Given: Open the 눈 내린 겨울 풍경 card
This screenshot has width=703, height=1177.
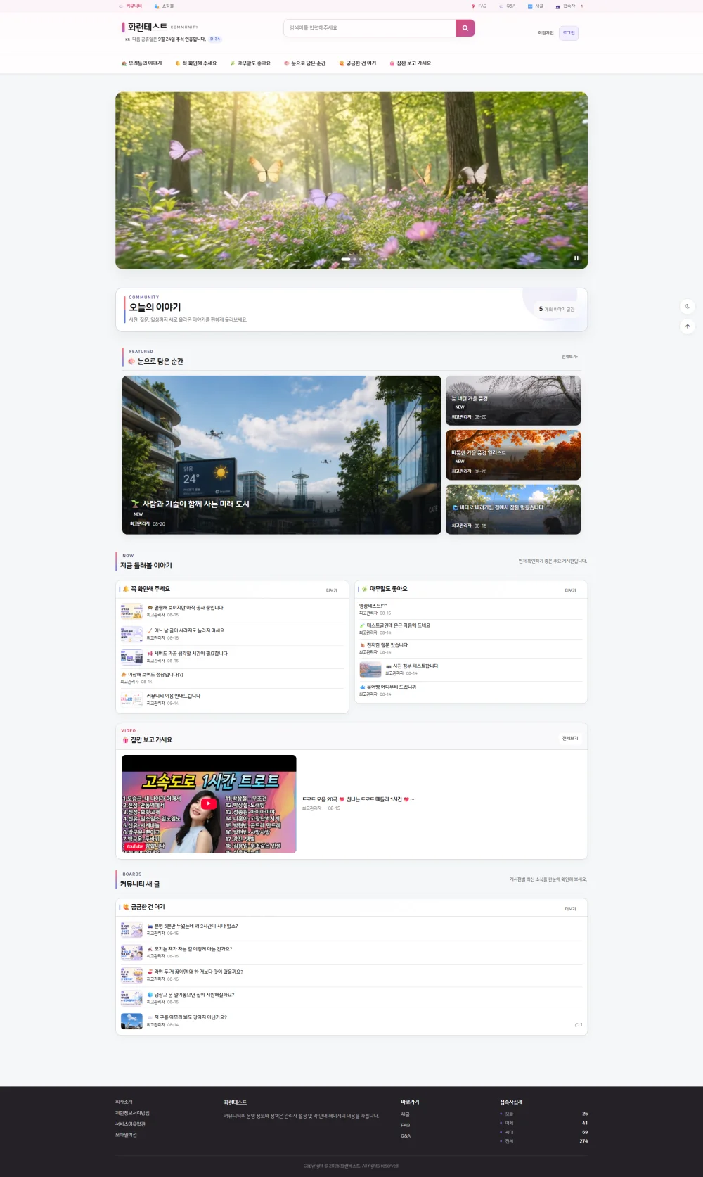Looking at the screenshot, I should coord(513,400).
